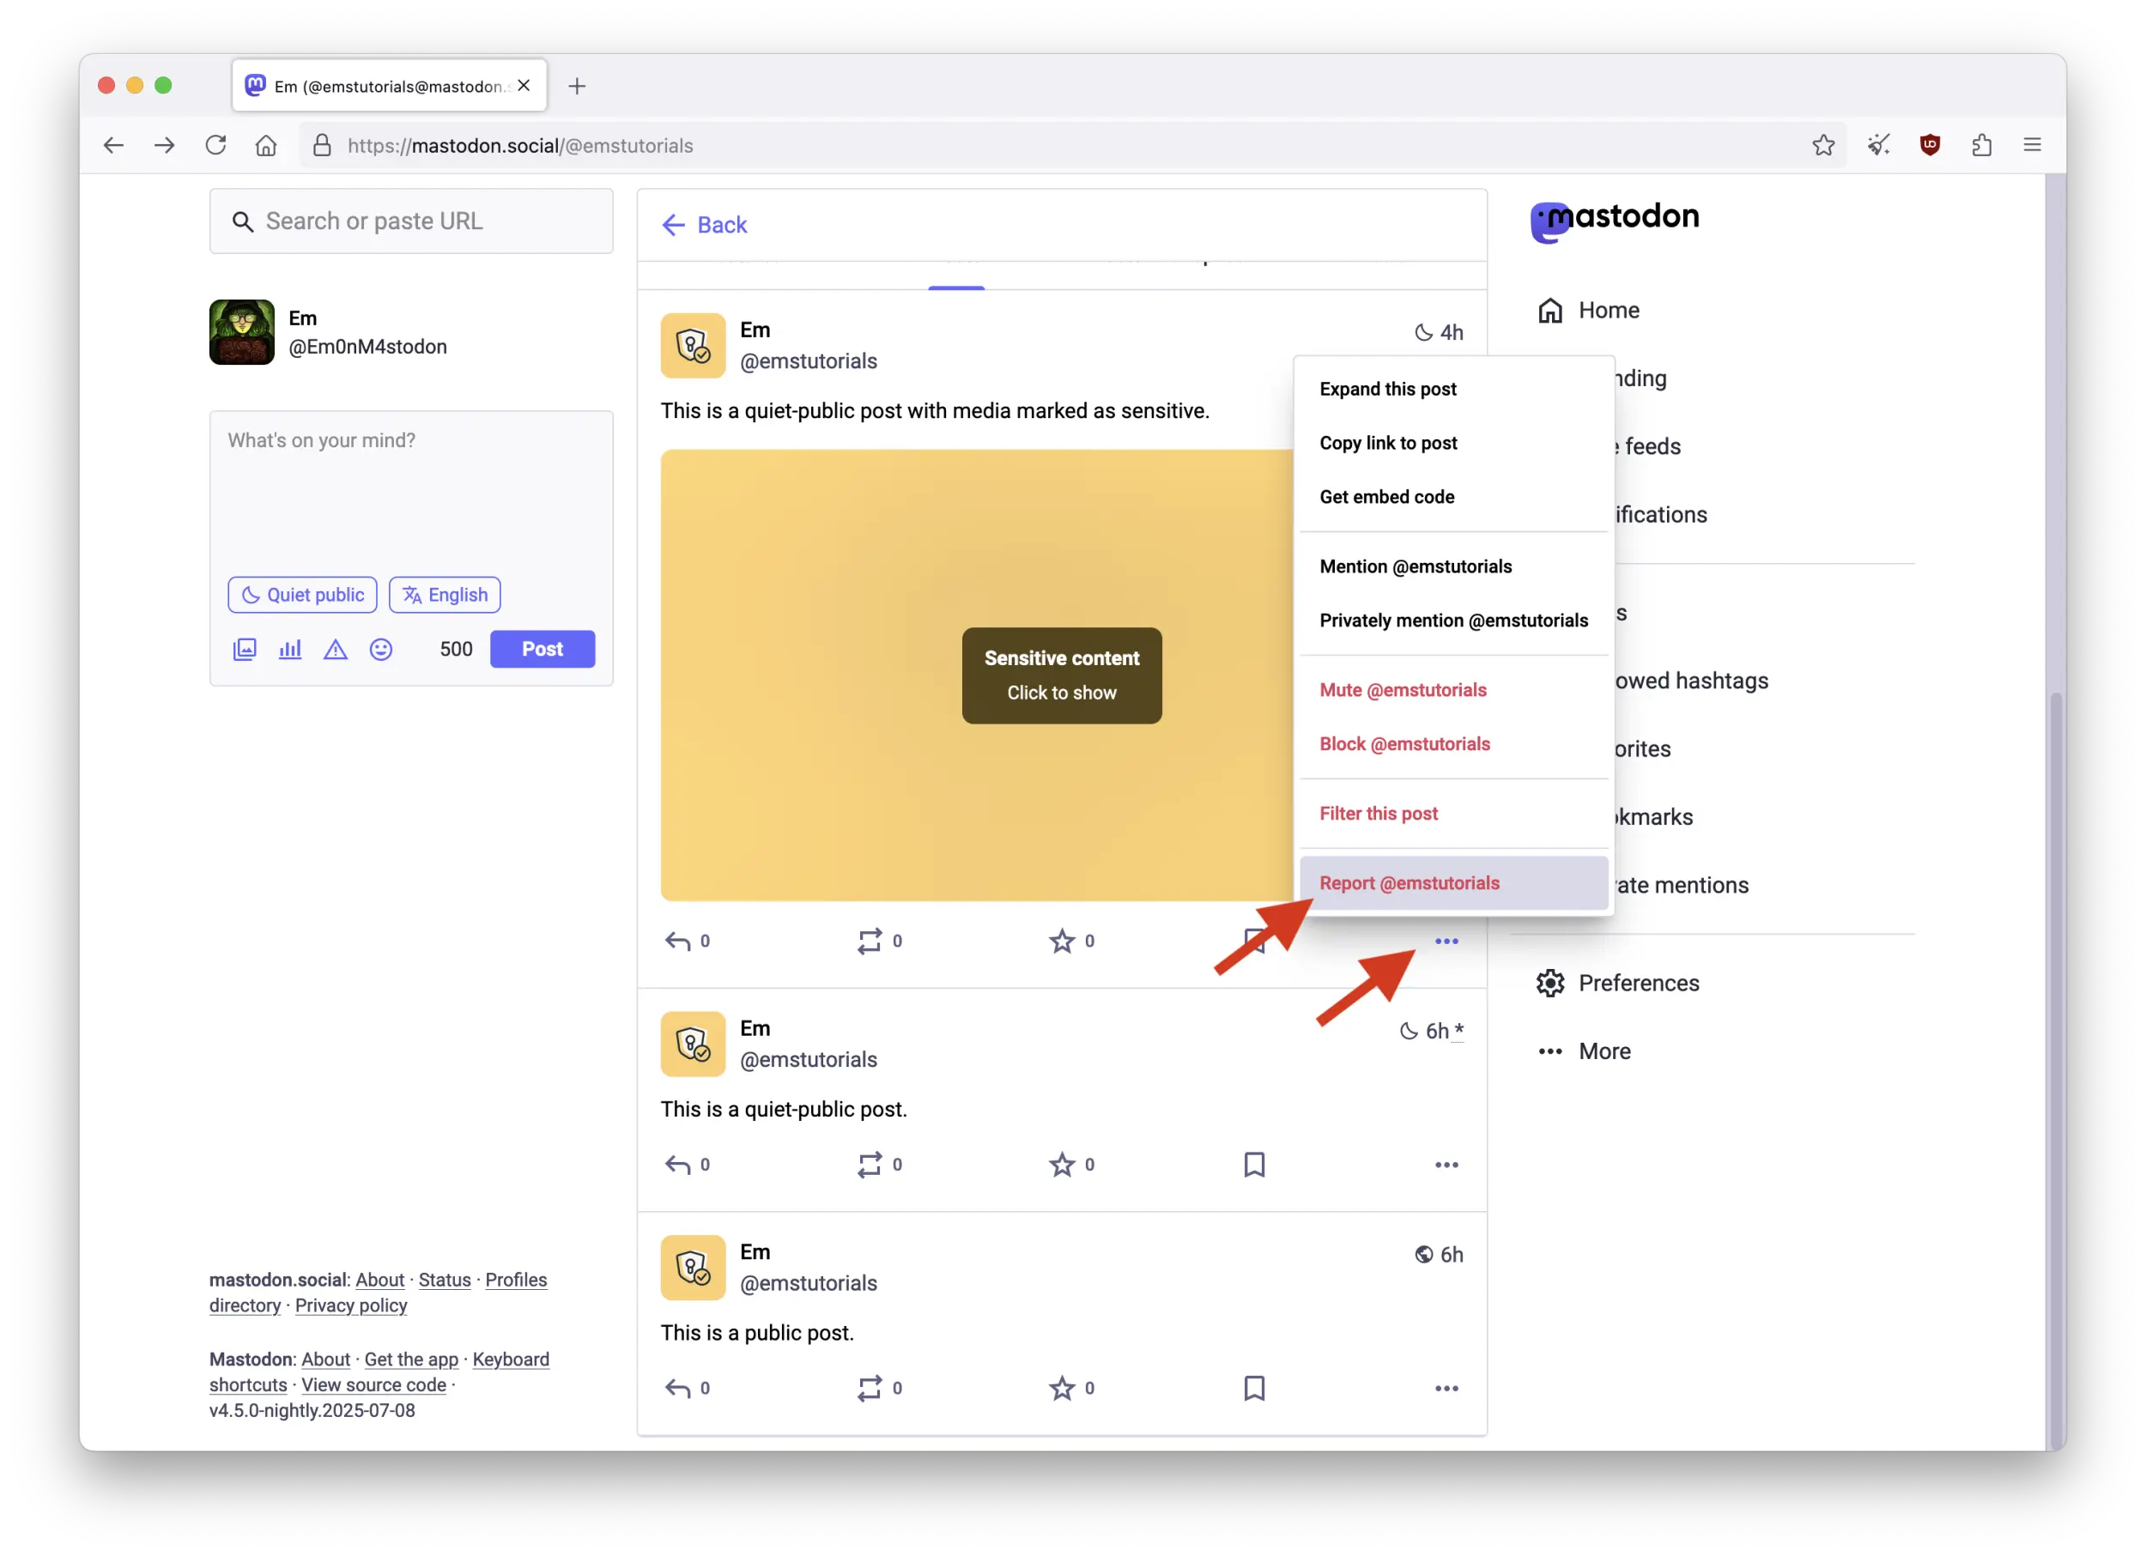The height and width of the screenshot is (1556, 2146).
Task: Click the Search or paste URL field
Action: [410, 221]
